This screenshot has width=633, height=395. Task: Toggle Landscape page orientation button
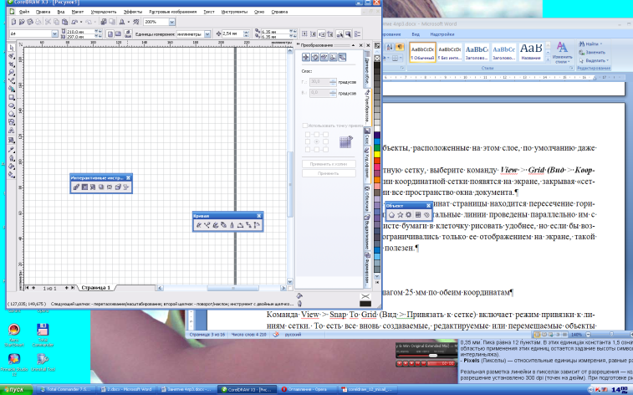(x=118, y=34)
